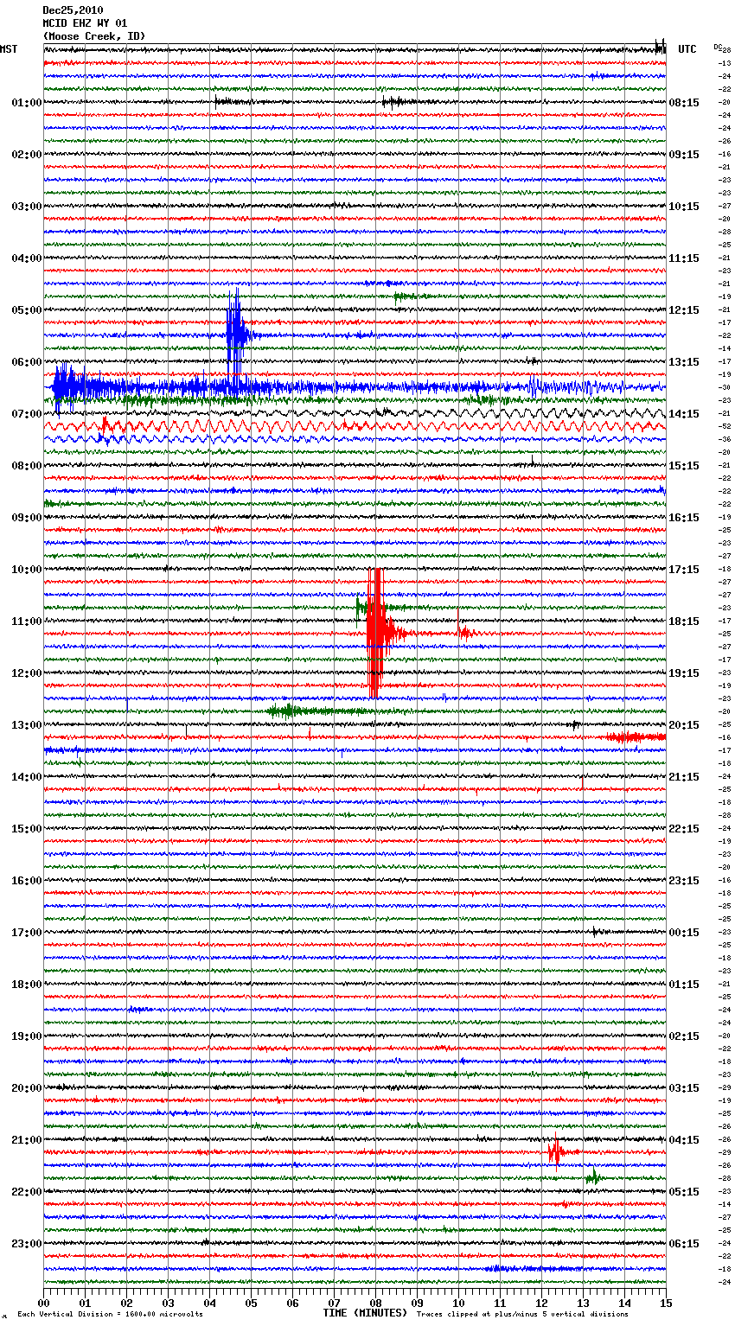Click the (Moose Creek, ID) location label

94,36
